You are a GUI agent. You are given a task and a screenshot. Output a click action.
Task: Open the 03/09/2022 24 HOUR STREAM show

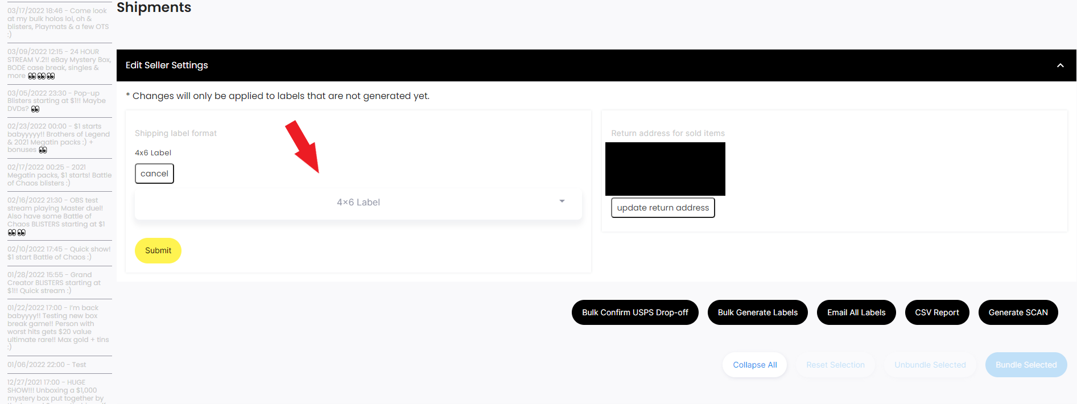(x=59, y=64)
